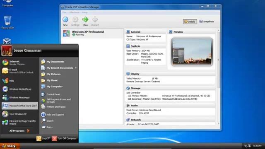Click the IDE Primary Master disk entry

click(186, 96)
